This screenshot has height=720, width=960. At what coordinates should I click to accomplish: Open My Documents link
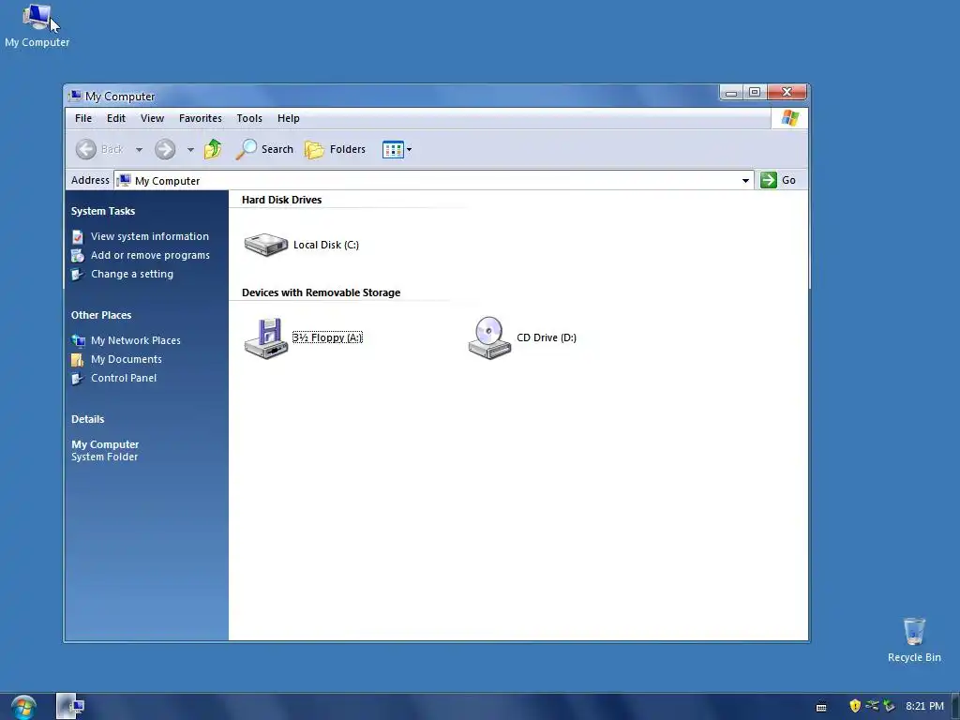[127, 359]
